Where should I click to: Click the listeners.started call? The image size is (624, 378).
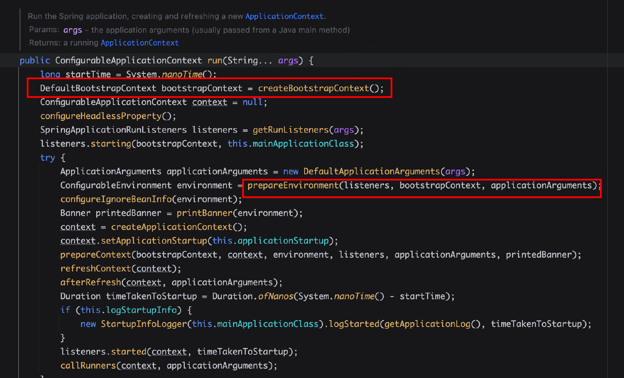(103, 352)
